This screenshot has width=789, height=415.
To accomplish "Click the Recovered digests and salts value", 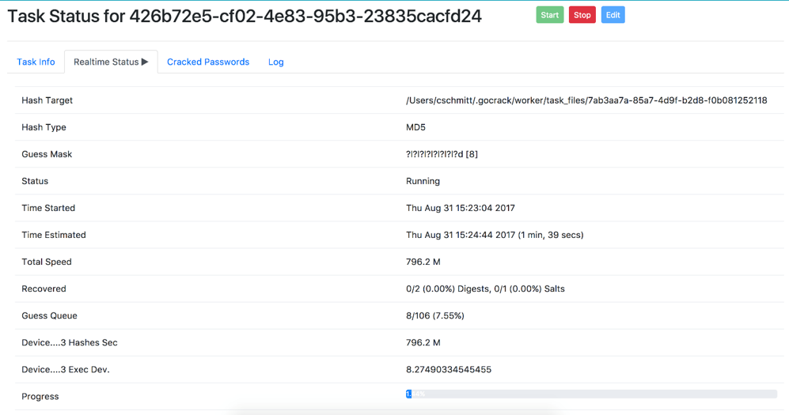I will 485,289.
